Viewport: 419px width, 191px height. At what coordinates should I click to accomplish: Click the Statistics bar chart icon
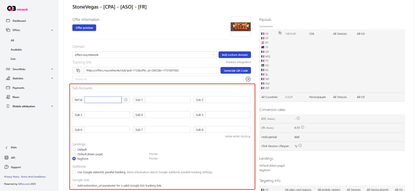(x=8, y=78)
